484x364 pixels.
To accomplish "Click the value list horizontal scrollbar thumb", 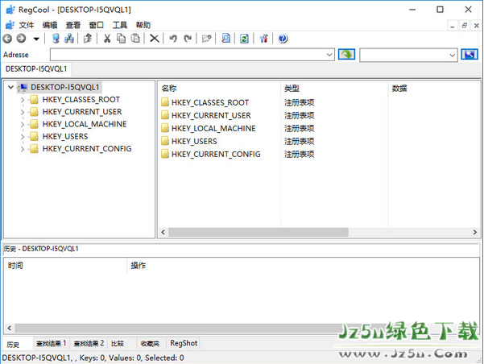I will click(259, 232).
